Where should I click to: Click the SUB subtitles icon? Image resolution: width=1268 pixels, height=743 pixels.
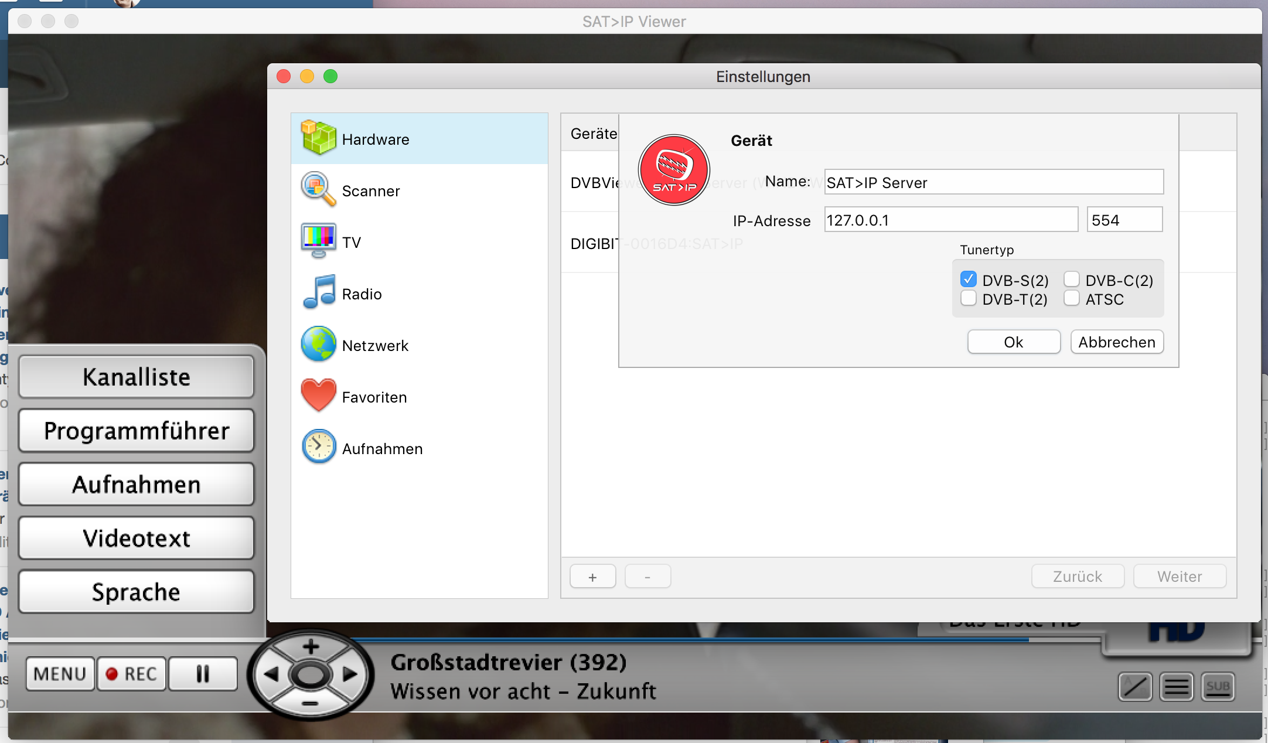[x=1218, y=687]
